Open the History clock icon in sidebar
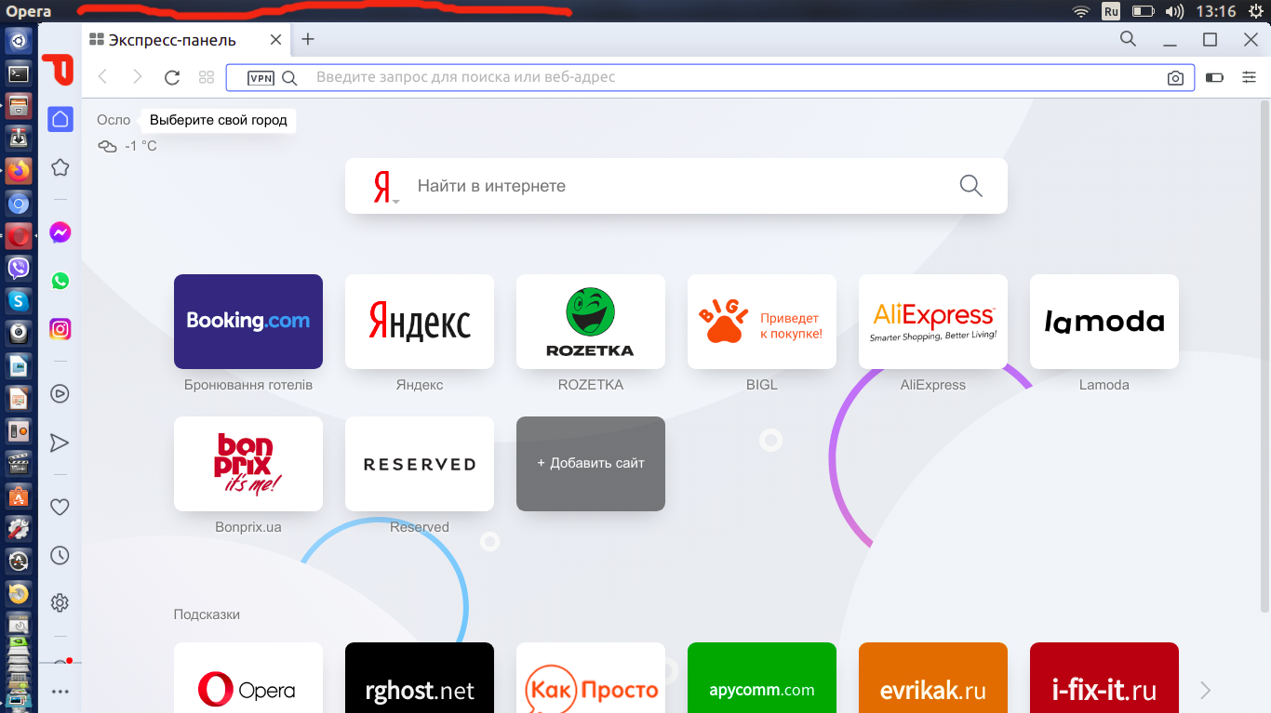Screen dimensions: 1271x713 pos(60,555)
